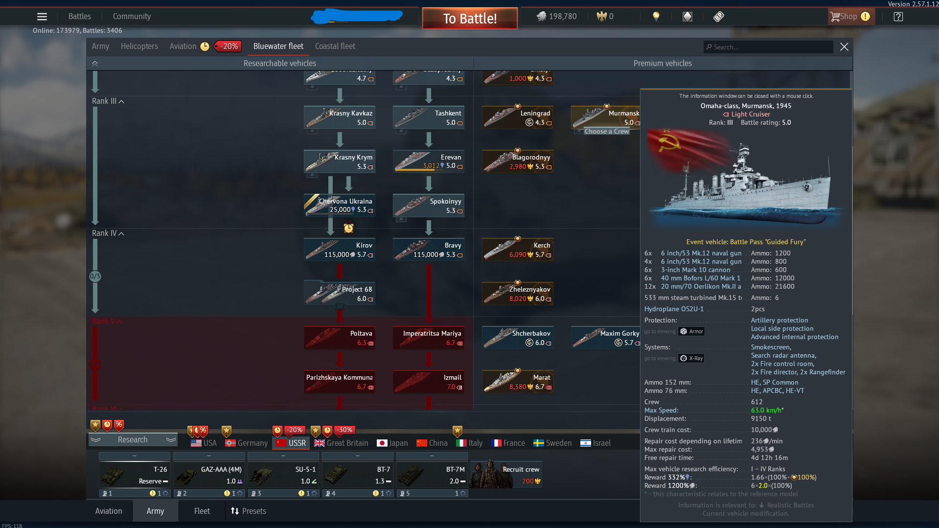
Task: Click the gold star badge above Research
Action: (x=95, y=425)
